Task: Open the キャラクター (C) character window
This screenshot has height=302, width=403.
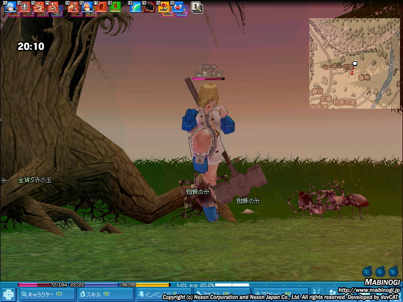Action: point(46,294)
